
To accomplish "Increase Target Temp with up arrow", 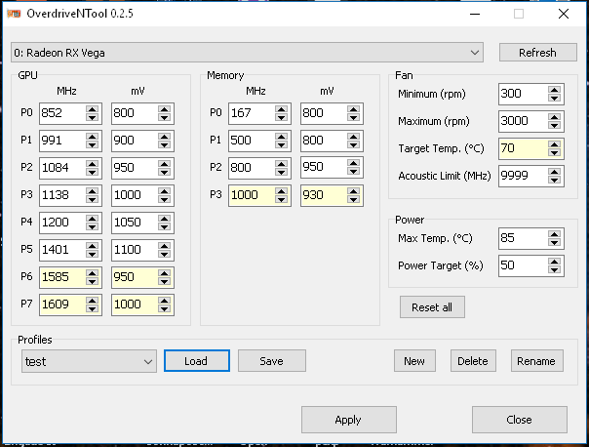I will 554,144.
